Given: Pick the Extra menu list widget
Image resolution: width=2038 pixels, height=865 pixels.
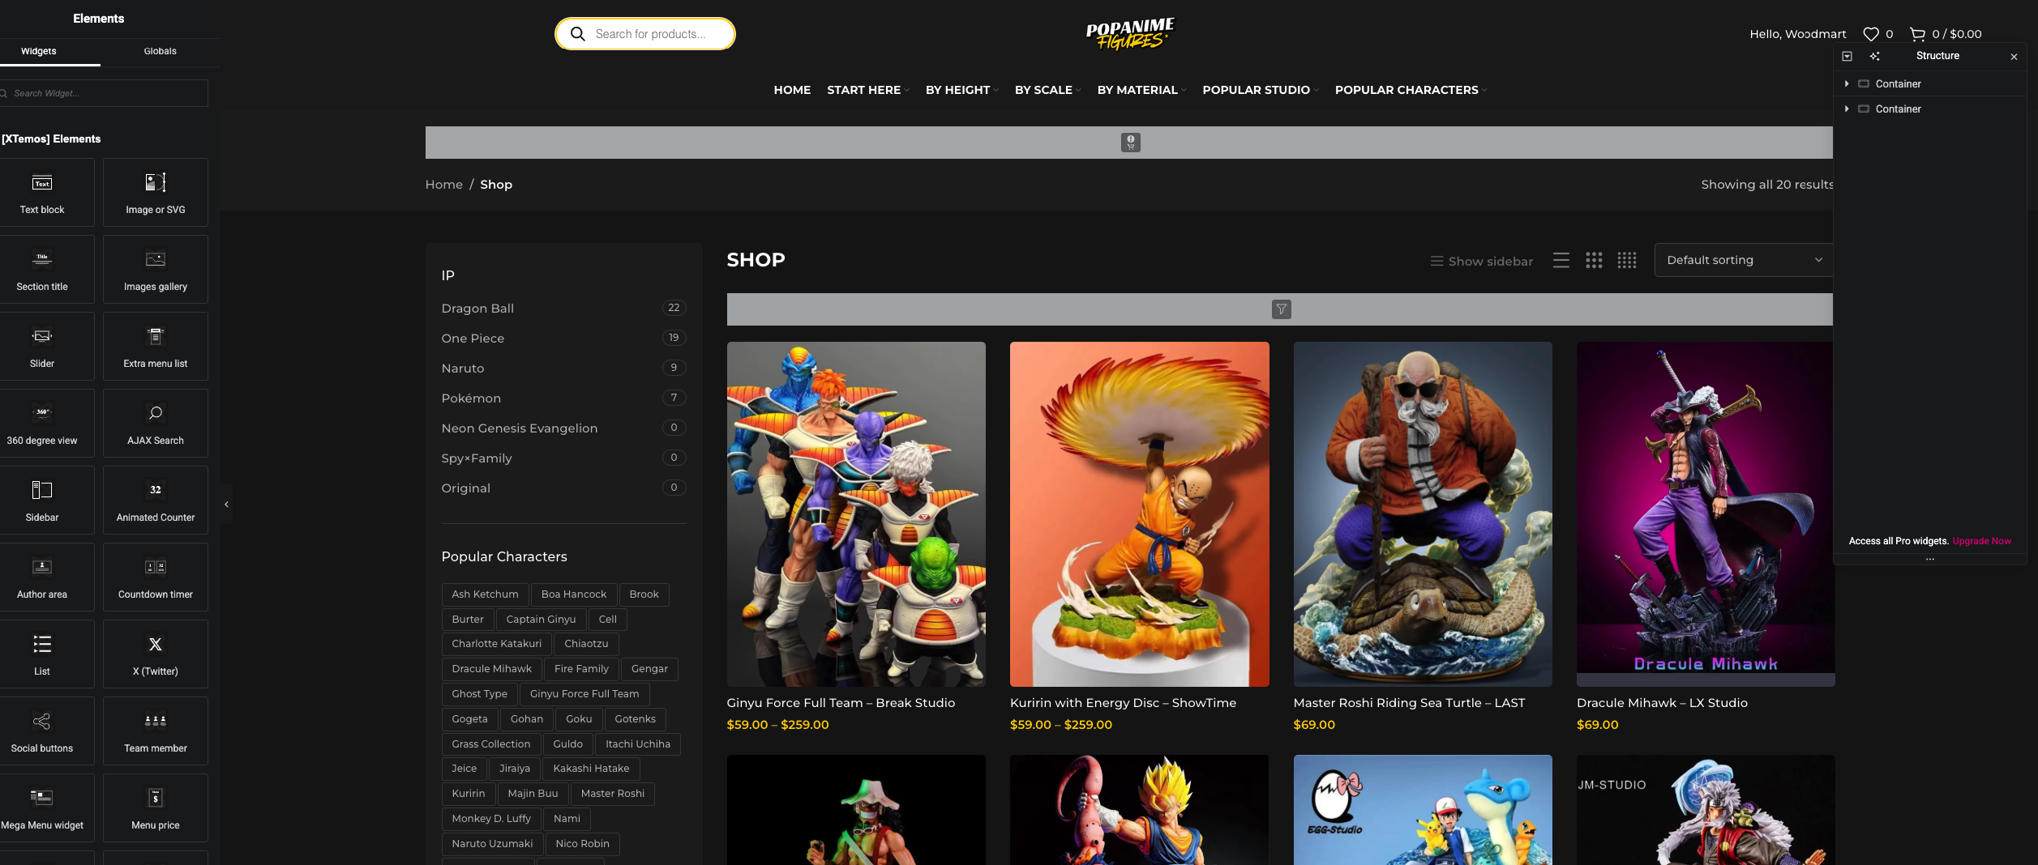Looking at the screenshot, I should click(156, 346).
